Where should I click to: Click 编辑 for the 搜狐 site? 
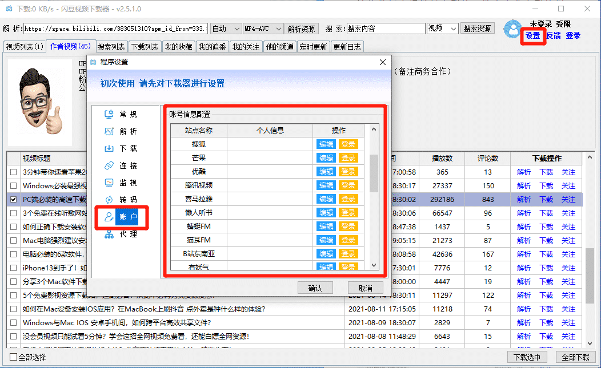pyautogui.click(x=326, y=144)
